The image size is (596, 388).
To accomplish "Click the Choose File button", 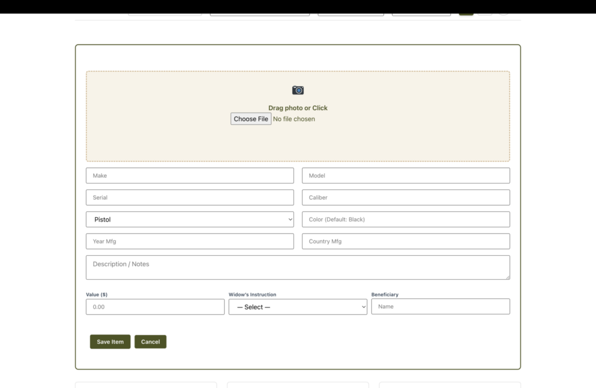I will pyautogui.click(x=251, y=119).
